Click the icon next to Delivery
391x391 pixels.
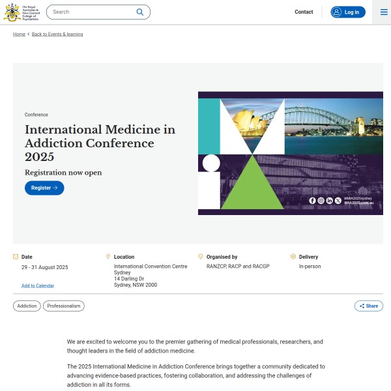[293, 257]
